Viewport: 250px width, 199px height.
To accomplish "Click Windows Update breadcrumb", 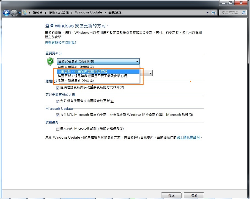I will point(88,12).
